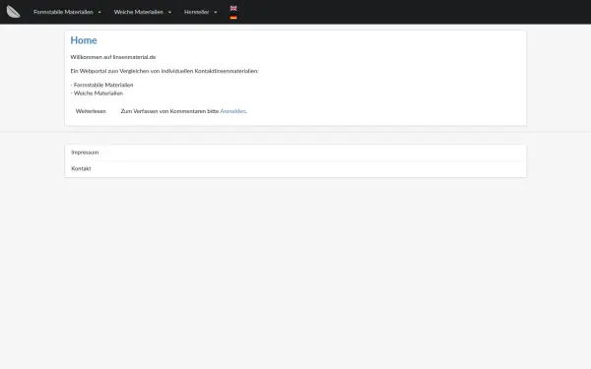This screenshot has width=591, height=369.
Task: Expand the Hersteller dropdown arrow
Action: pyautogui.click(x=216, y=12)
